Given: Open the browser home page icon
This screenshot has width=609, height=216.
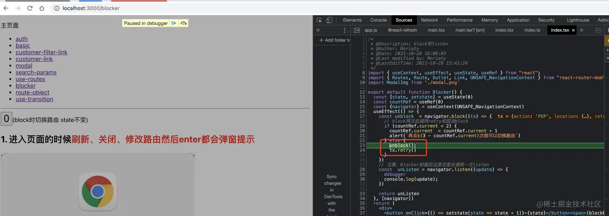Looking at the screenshot, I should point(42,8).
